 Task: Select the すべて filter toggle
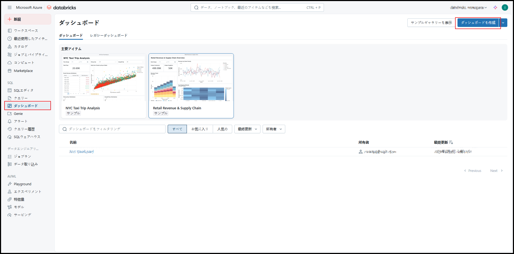177,129
